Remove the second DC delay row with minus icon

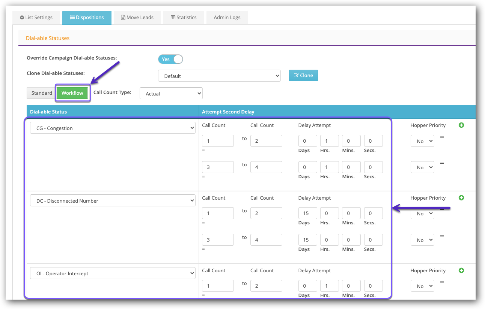click(442, 236)
